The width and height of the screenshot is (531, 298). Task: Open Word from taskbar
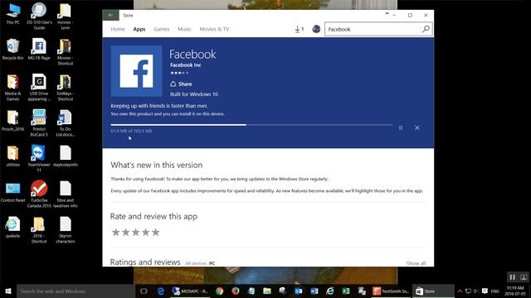pos(314,291)
